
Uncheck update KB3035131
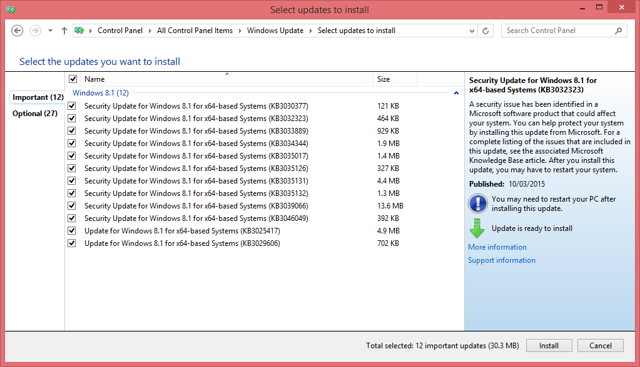[72, 181]
